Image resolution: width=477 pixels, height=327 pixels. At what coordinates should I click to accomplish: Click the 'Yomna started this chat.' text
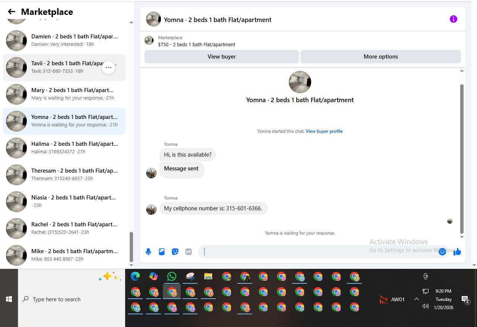pos(281,131)
